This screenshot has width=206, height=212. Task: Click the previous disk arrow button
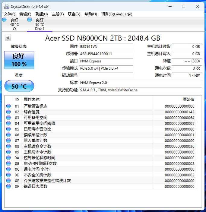click(x=8, y=38)
